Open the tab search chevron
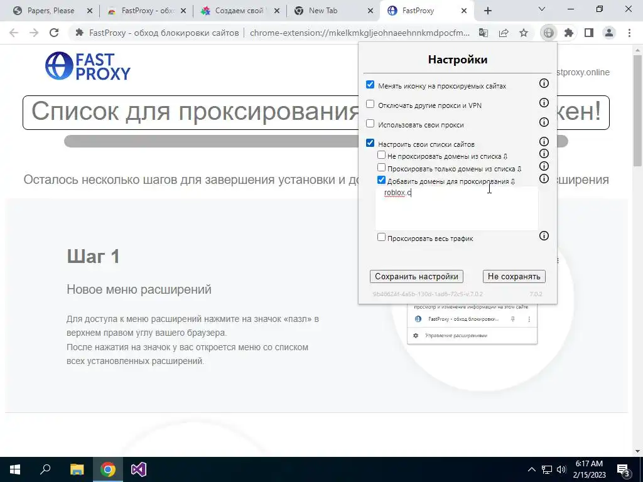This screenshot has width=643, height=482. click(542, 9)
